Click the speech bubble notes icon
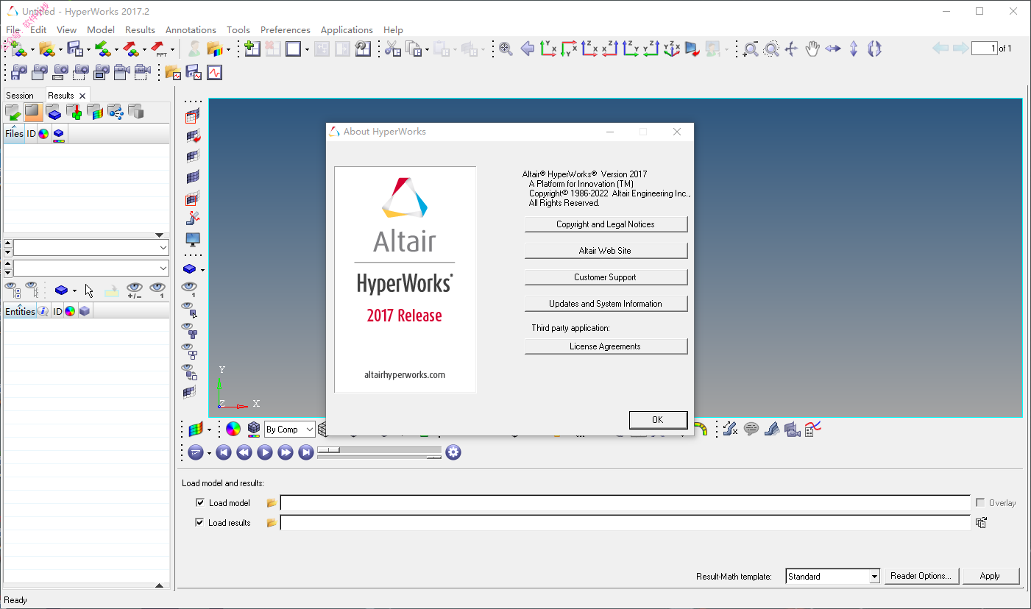This screenshot has width=1031, height=609. 751,429
